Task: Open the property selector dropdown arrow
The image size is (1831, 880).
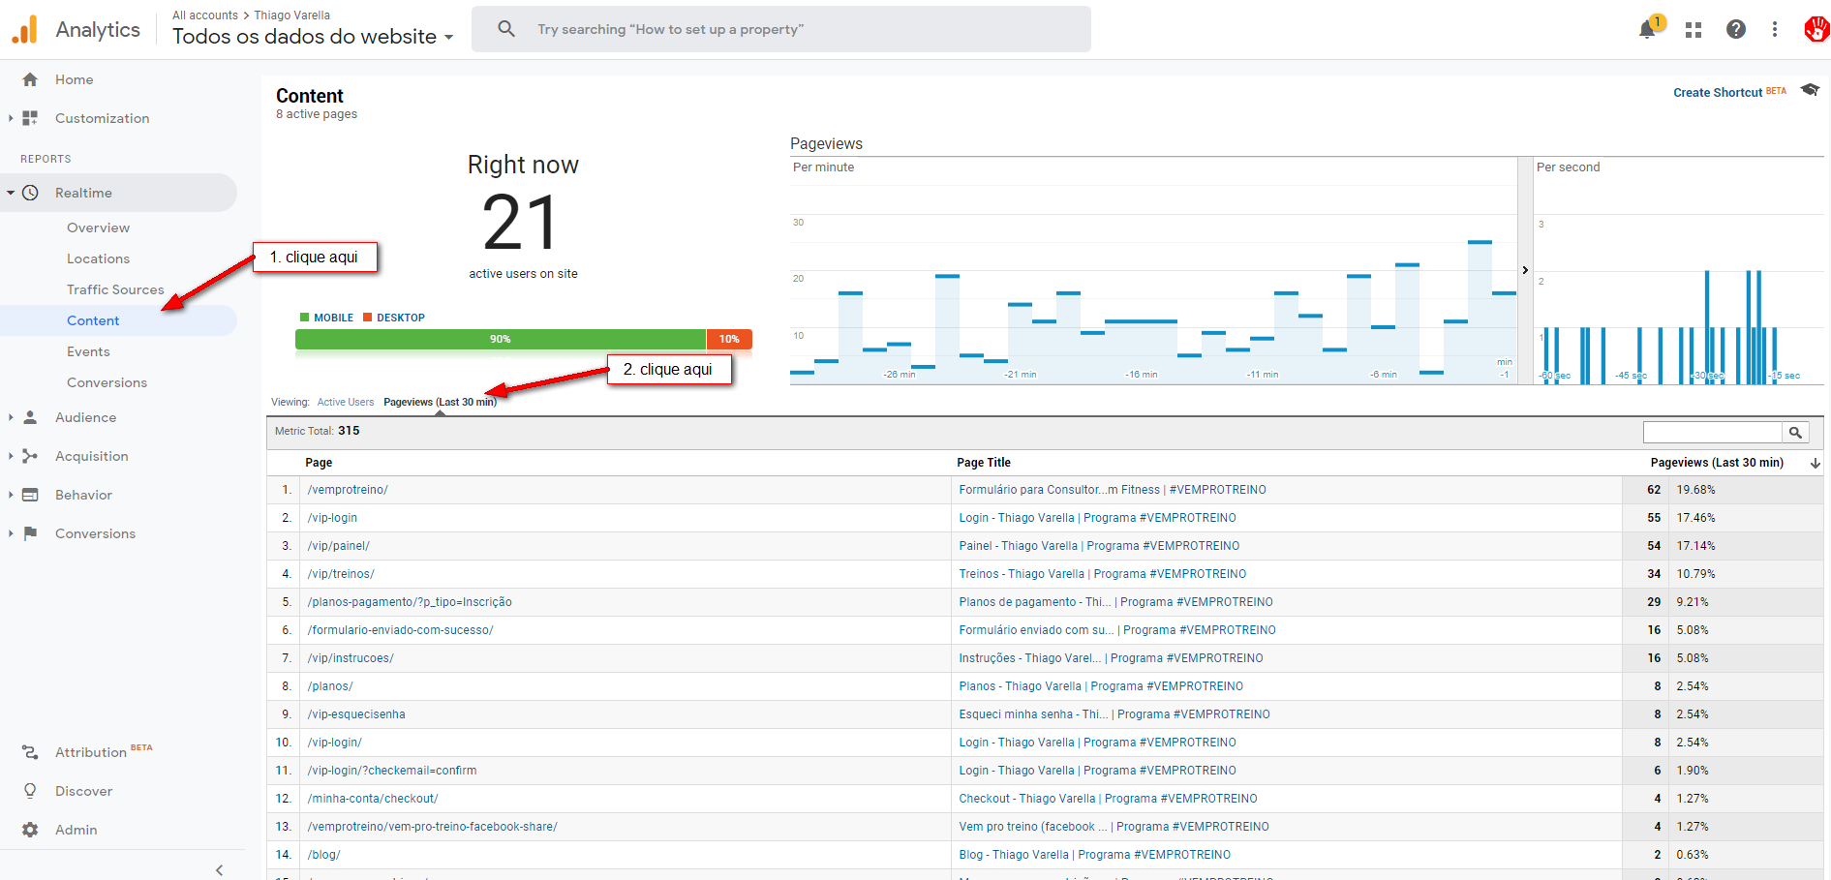Action: click(x=448, y=38)
